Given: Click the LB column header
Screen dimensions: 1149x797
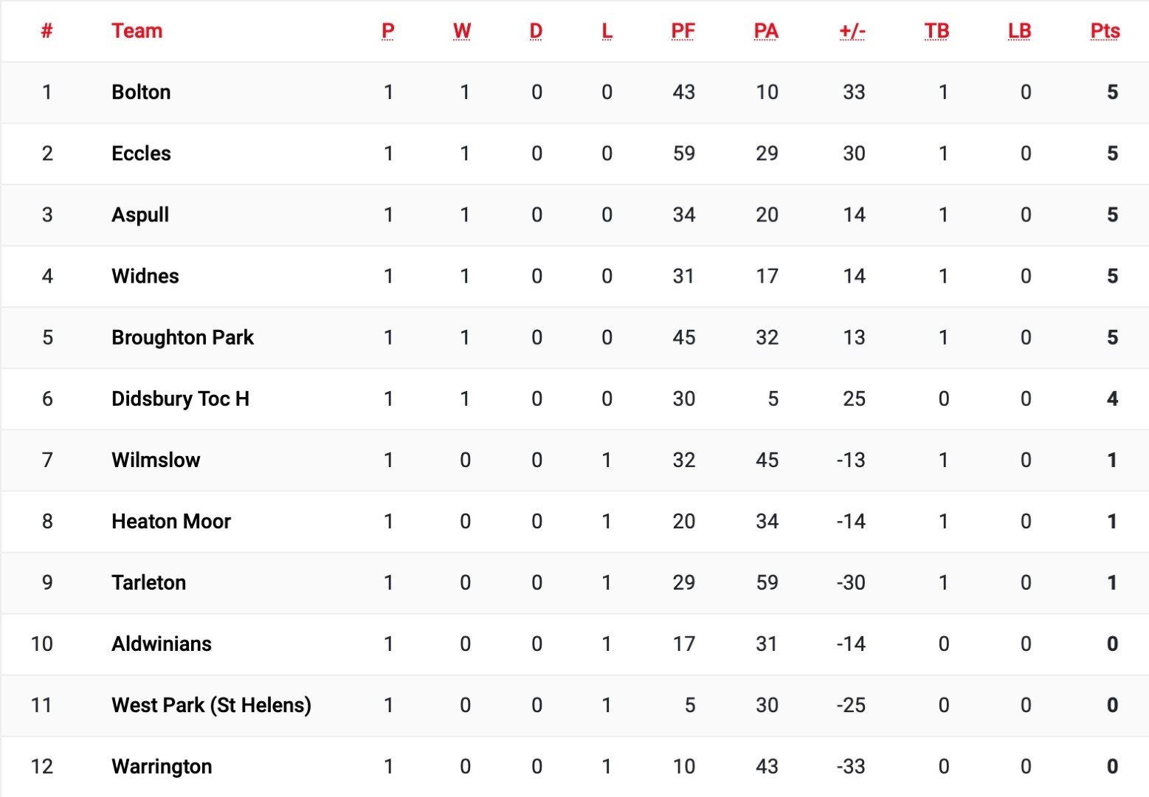Looking at the screenshot, I should point(1019,31).
